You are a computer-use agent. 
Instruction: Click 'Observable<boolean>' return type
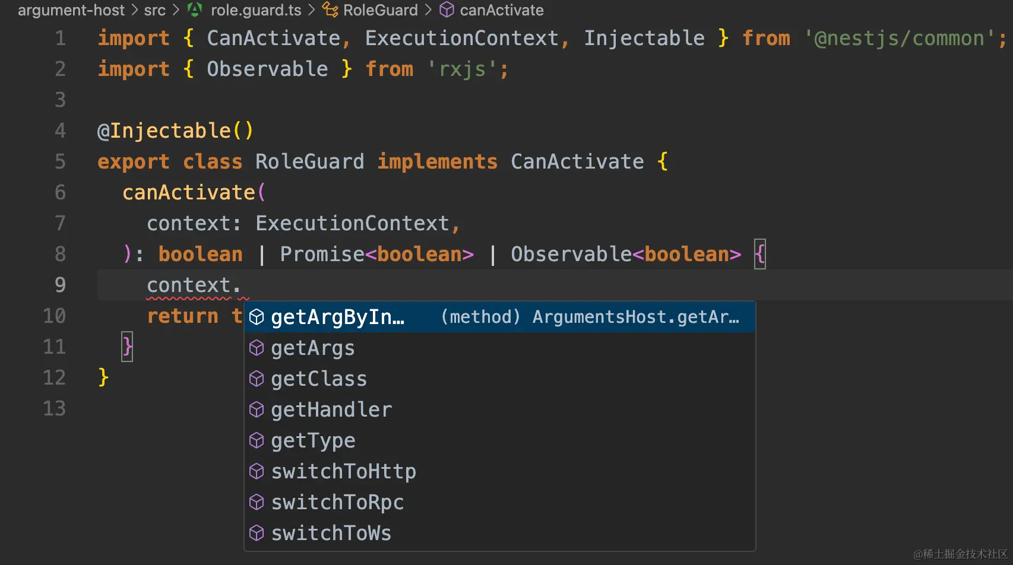626,255
